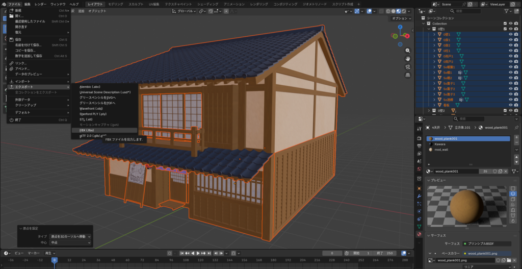Select Kawara in the material slot list
522x269 pixels.
[440, 144]
